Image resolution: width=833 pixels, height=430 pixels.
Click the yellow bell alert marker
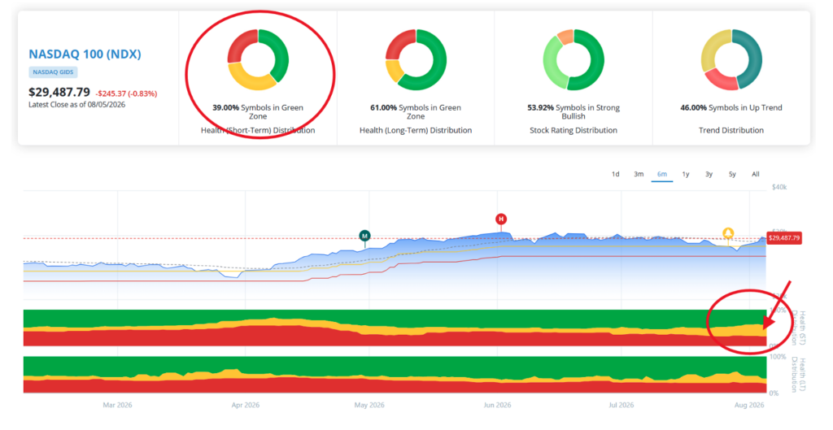coord(728,233)
